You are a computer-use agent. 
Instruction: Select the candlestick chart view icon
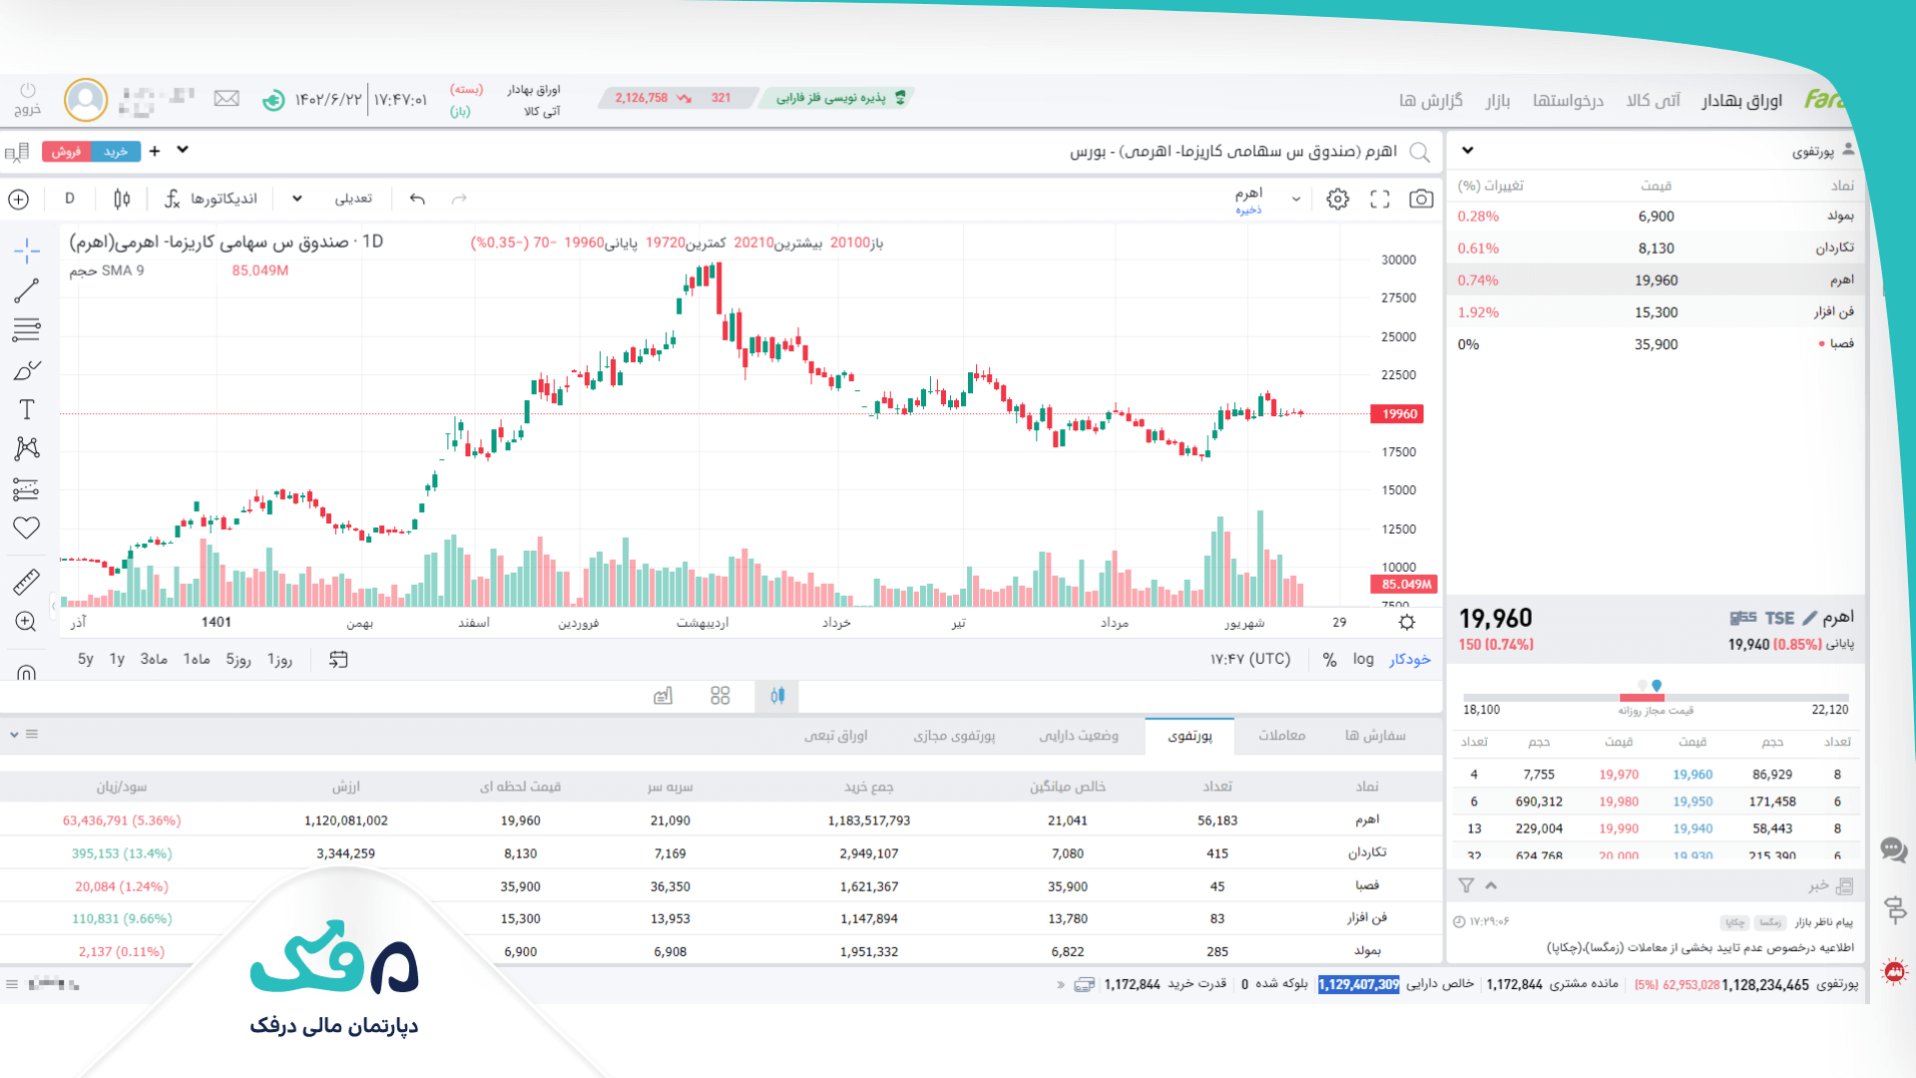click(x=777, y=696)
